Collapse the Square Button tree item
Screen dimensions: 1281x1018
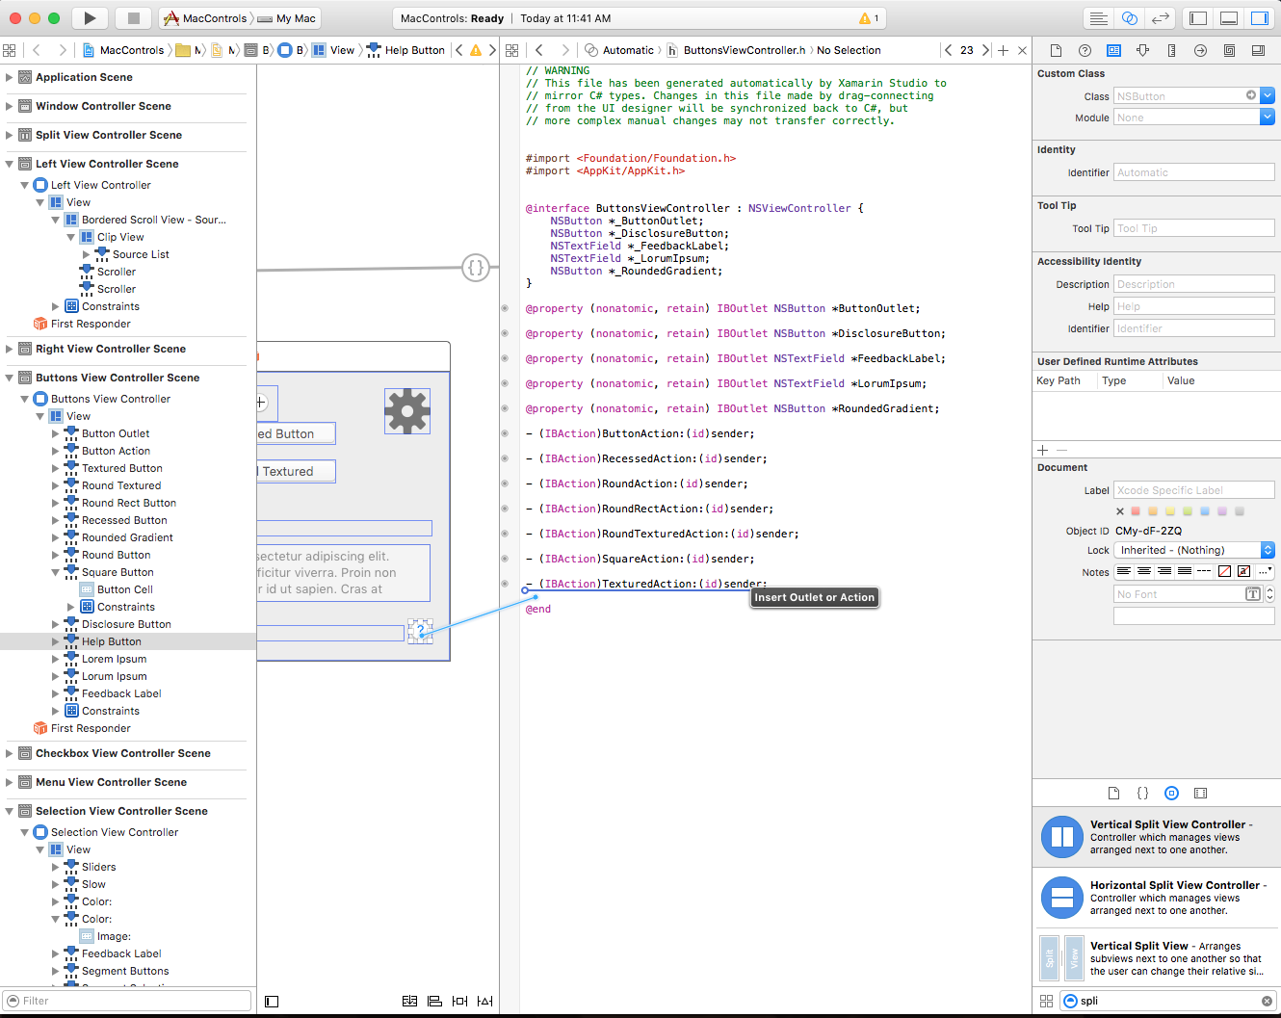[56, 572]
